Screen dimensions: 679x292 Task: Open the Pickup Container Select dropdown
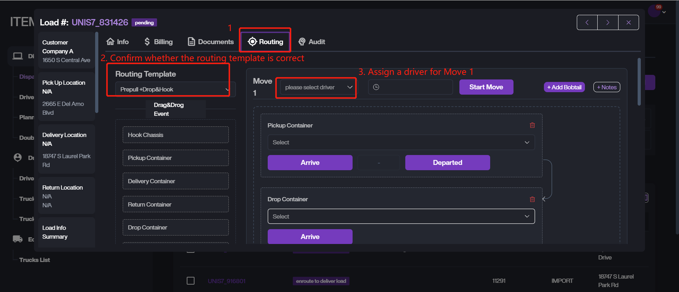[401, 142]
